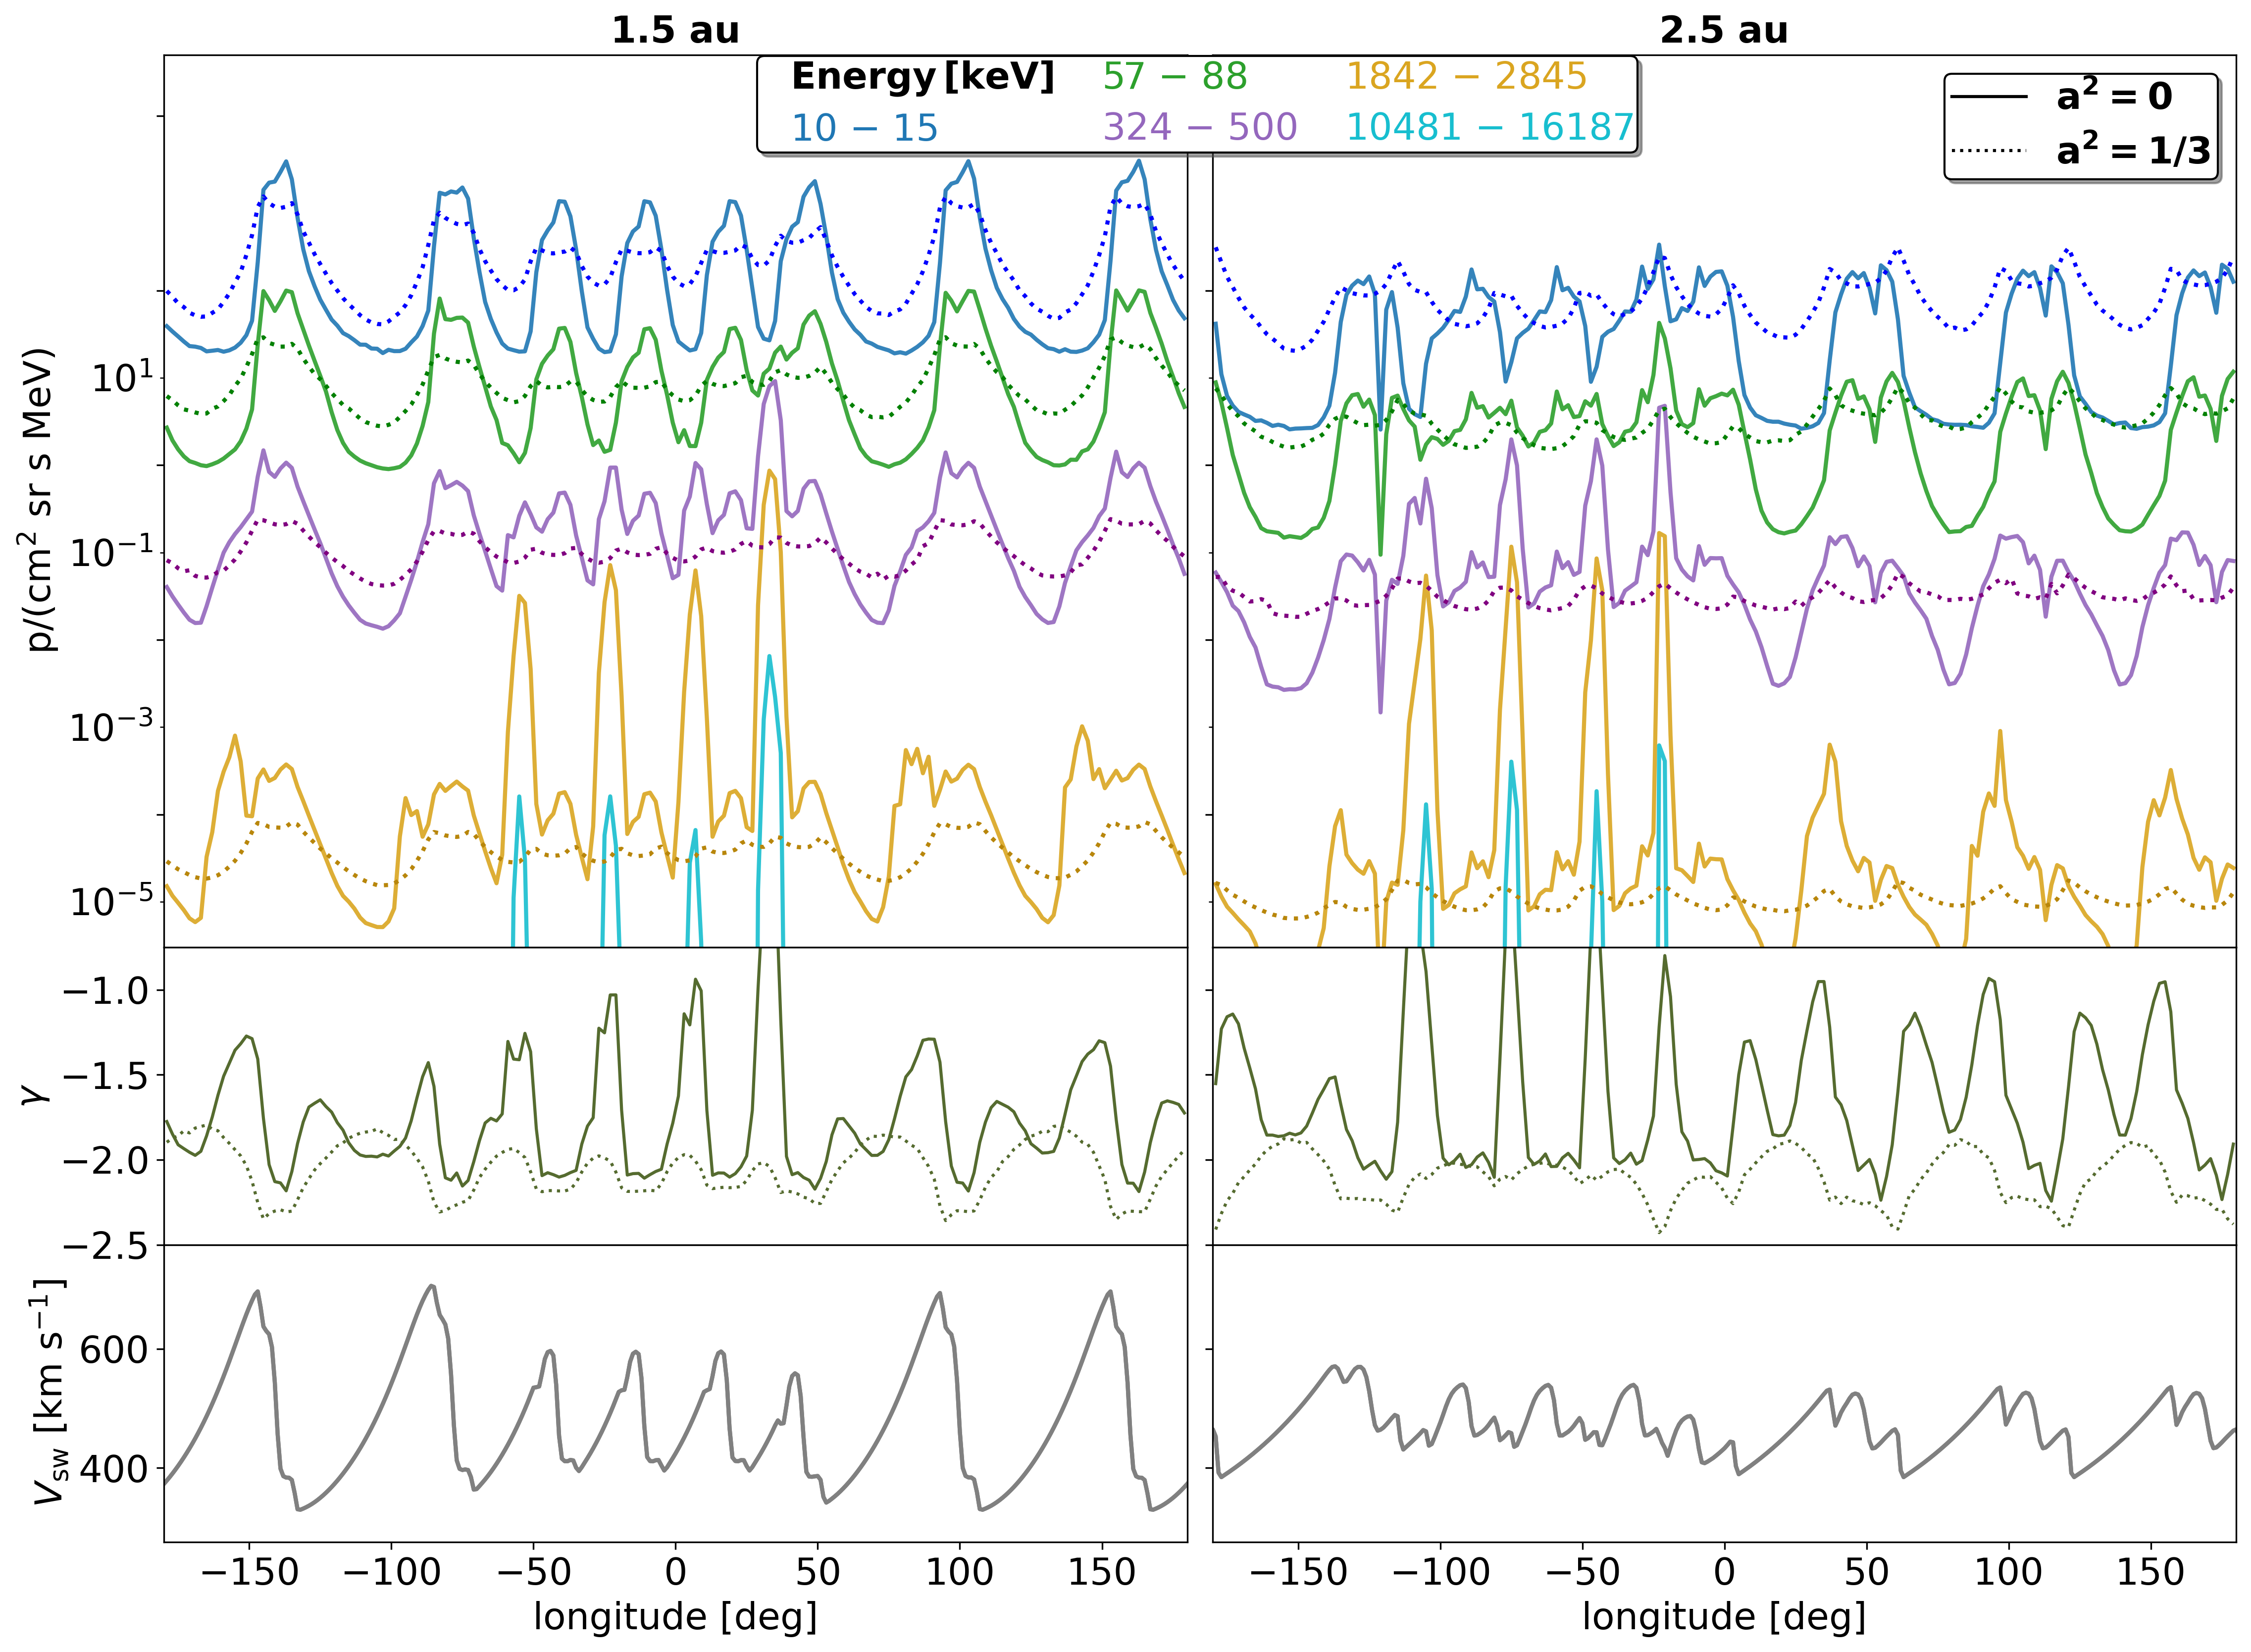Click the dotted line a²=1/3 legend sample
This screenshot has height=1652, width=2251.
pos(1988,152)
